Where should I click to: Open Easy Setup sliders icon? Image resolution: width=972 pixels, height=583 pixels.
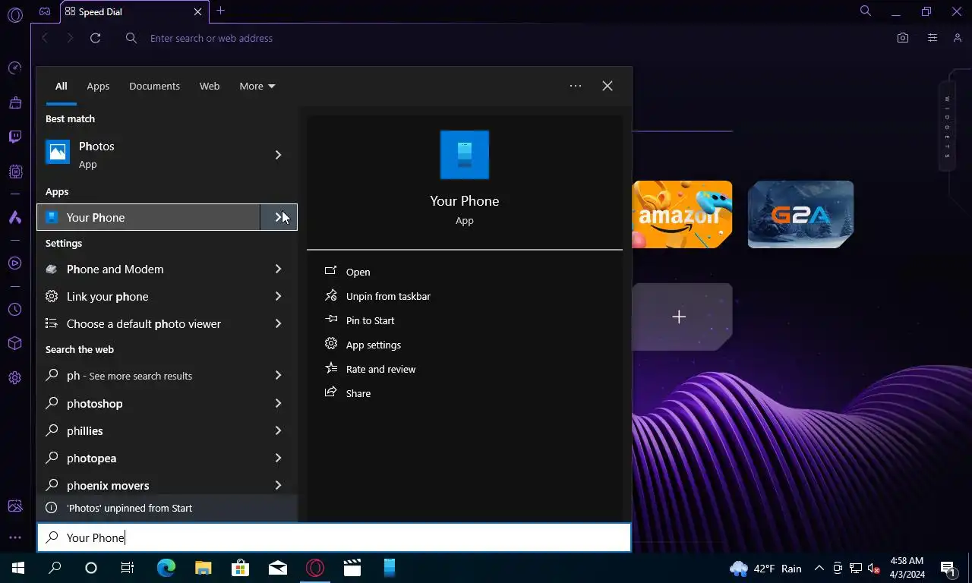(x=932, y=38)
